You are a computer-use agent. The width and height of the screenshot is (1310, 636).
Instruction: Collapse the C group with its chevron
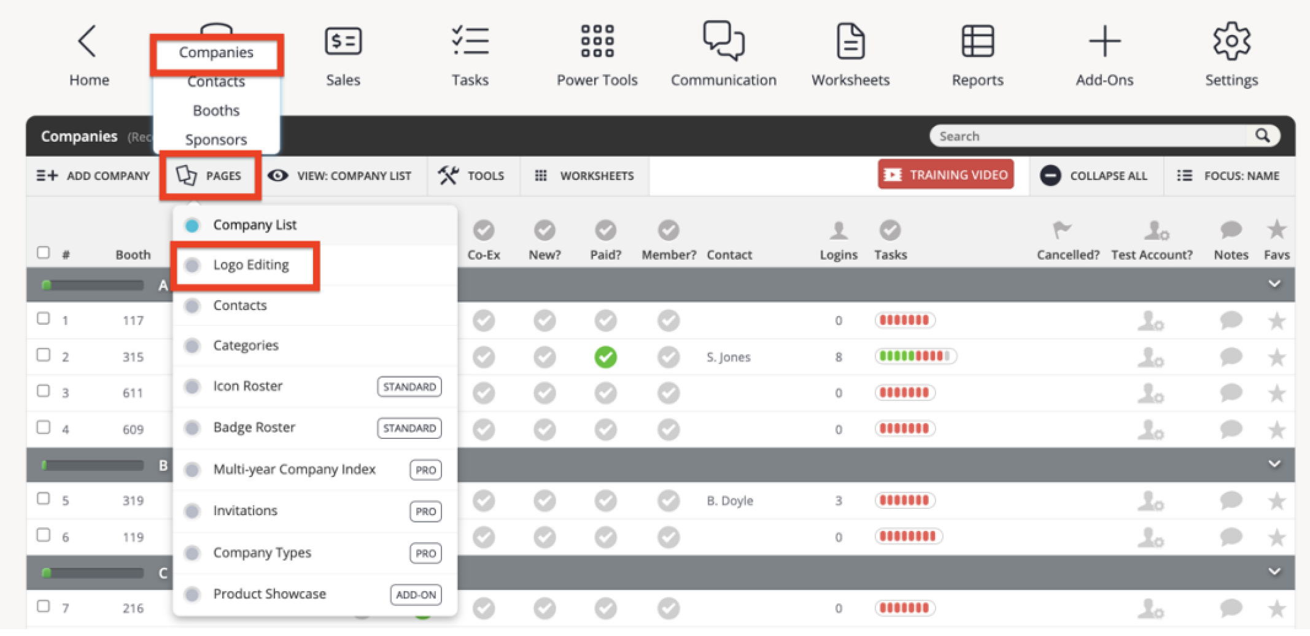[1274, 572]
